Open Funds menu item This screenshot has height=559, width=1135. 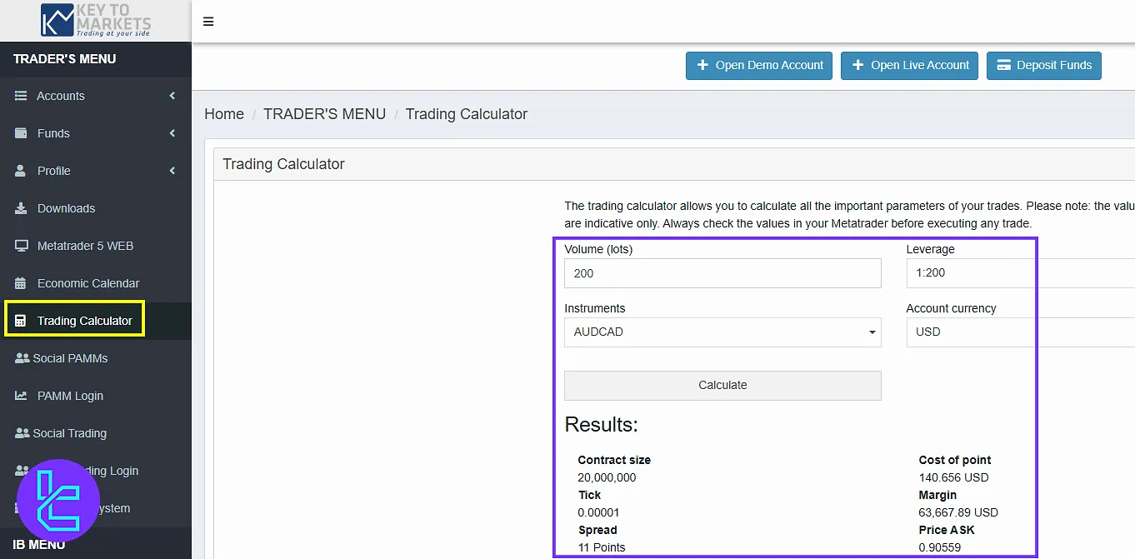pyautogui.click(x=96, y=133)
